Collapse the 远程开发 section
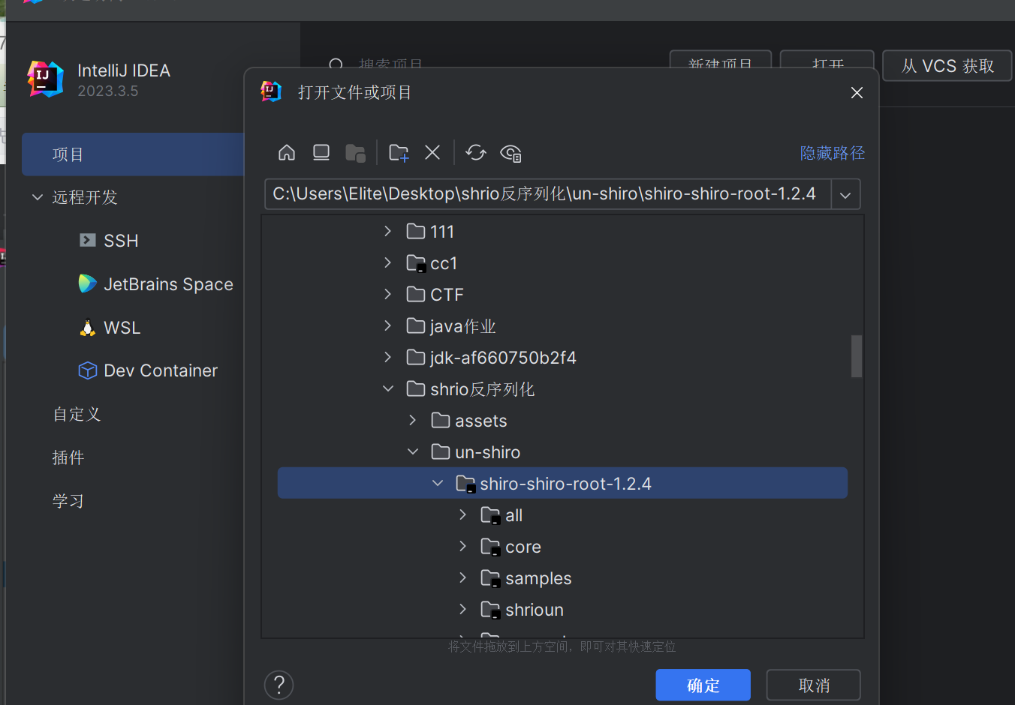This screenshot has width=1015, height=705. [x=38, y=197]
